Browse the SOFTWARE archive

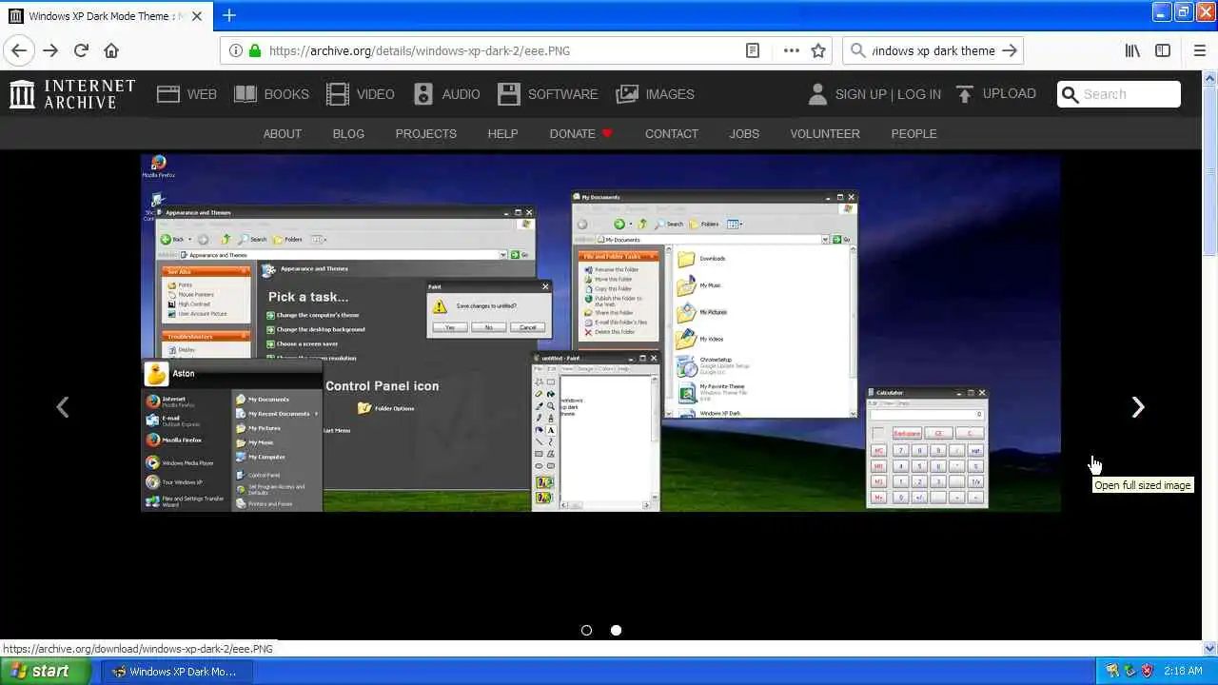click(x=547, y=94)
